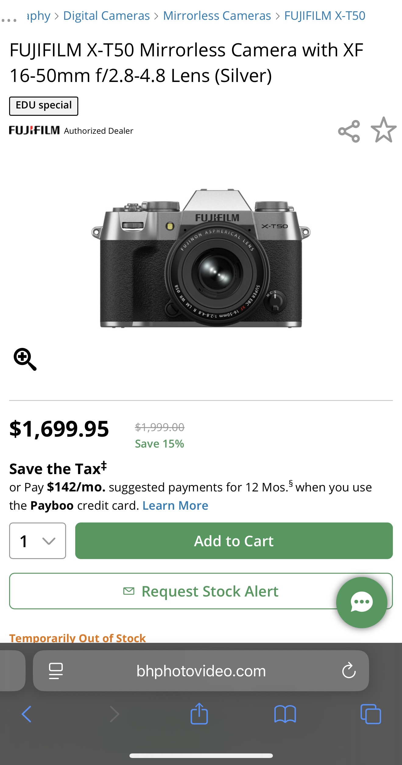Open Safari bookmarks
Viewport: 402px width, 765px height.
(x=285, y=714)
